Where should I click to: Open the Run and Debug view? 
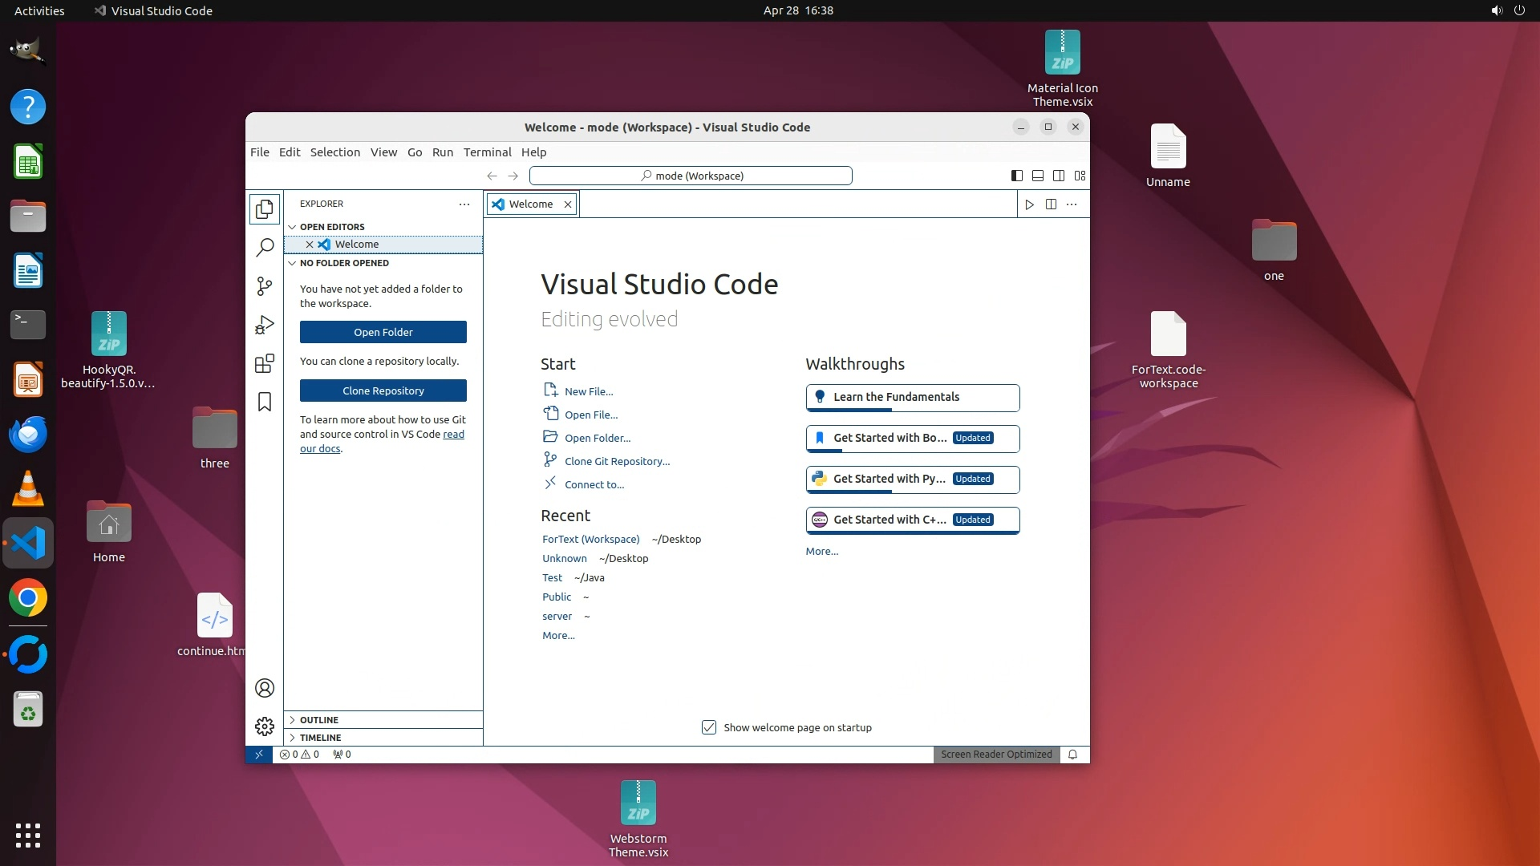click(x=265, y=325)
